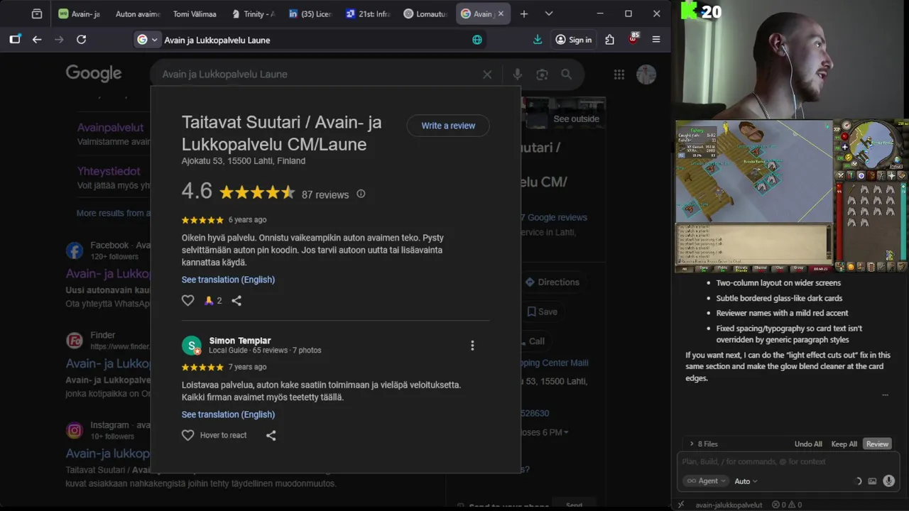Click Undo All in the chat panel
Screen dimensions: 909x511
point(808,444)
